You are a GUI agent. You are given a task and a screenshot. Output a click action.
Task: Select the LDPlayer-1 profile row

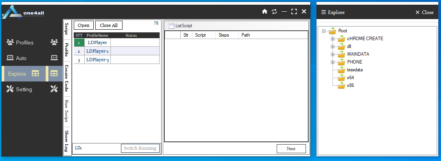pos(98,51)
